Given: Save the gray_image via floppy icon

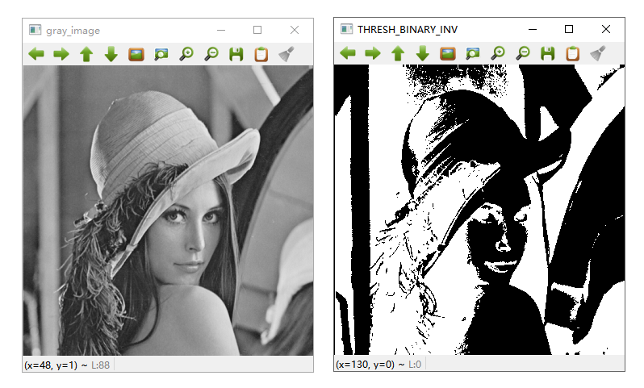Looking at the screenshot, I should coord(236,54).
